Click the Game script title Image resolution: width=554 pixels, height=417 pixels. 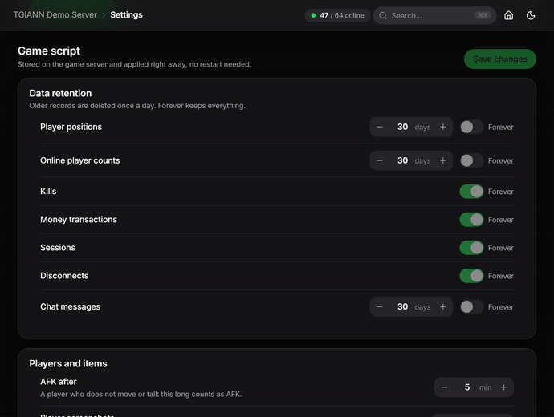pyautogui.click(x=49, y=51)
